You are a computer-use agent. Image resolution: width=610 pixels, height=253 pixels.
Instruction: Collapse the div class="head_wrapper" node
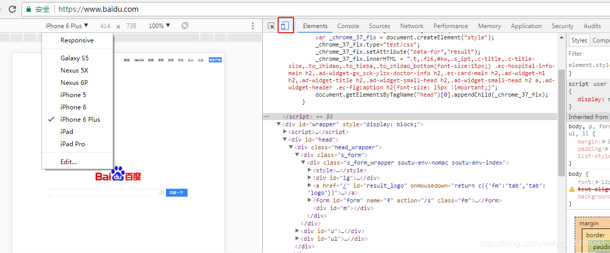[x=291, y=147]
